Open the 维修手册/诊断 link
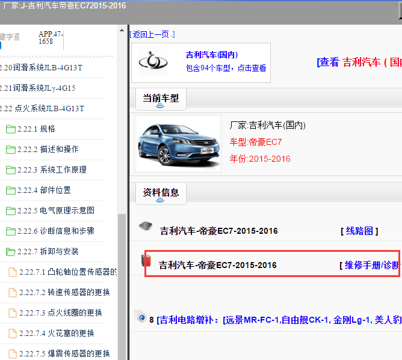The width and height of the screenshot is (402, 360). point(371,266)
